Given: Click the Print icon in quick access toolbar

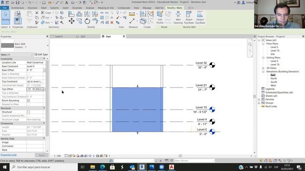Looking at the screenshot, I should pyautogui.click(x=44, y=2).
